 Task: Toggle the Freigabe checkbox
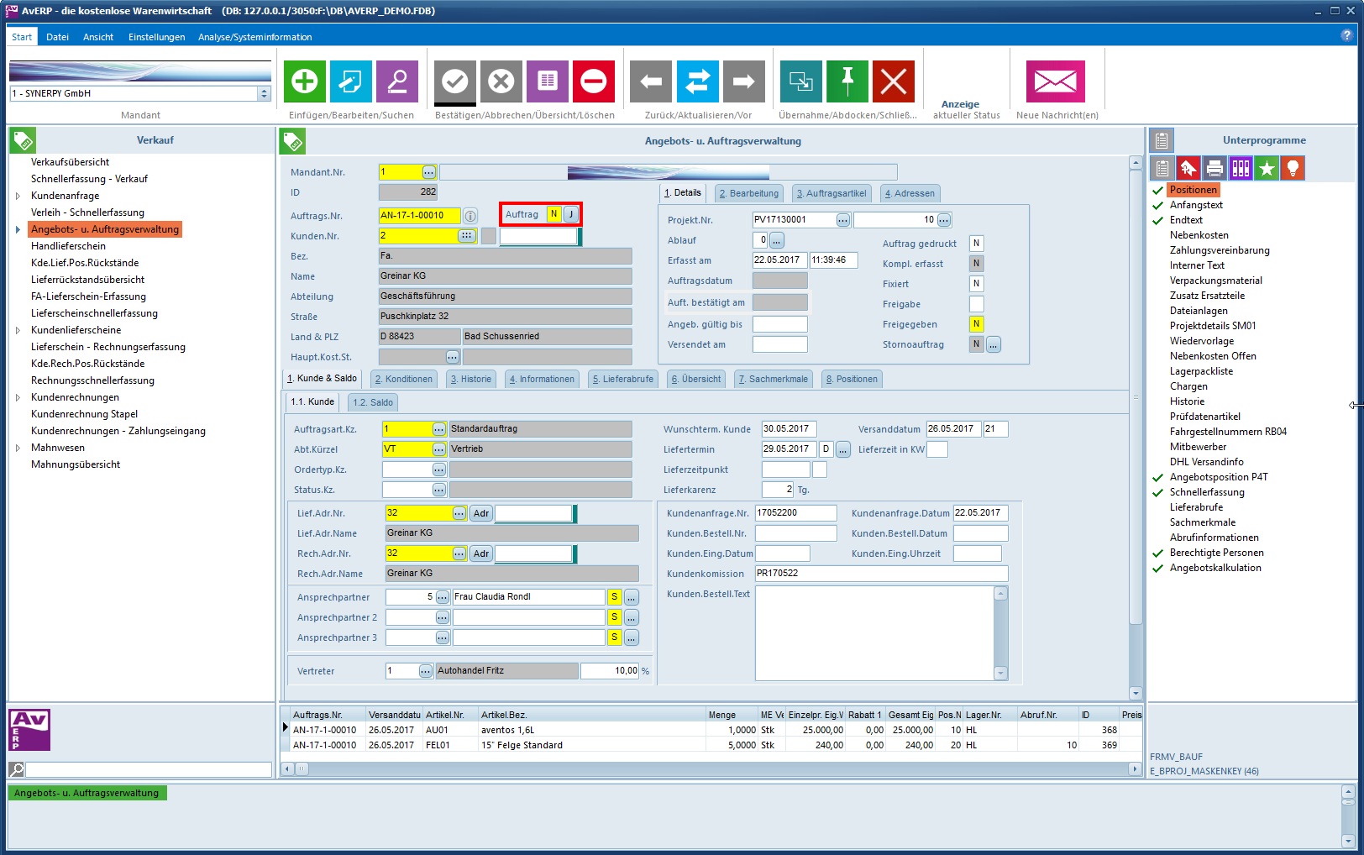coord(976,304)
